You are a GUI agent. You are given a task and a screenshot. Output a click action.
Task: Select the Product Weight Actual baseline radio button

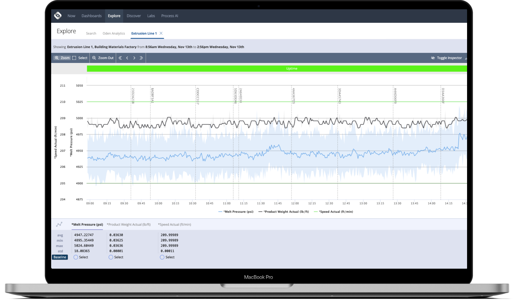coord(111,257)
